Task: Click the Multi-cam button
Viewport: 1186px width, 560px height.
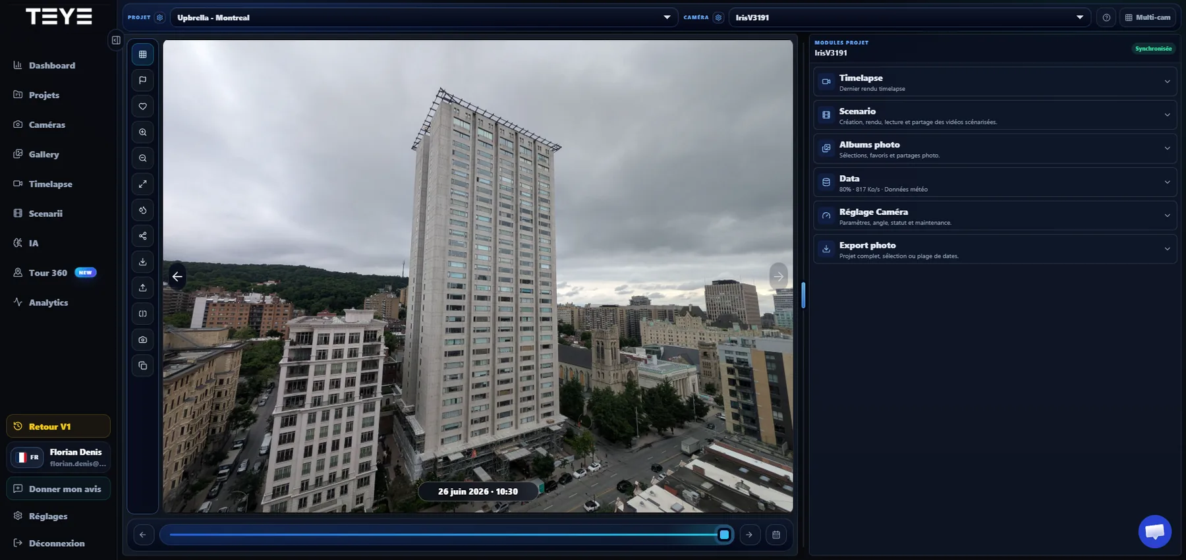Action: tap(1148, 18)
